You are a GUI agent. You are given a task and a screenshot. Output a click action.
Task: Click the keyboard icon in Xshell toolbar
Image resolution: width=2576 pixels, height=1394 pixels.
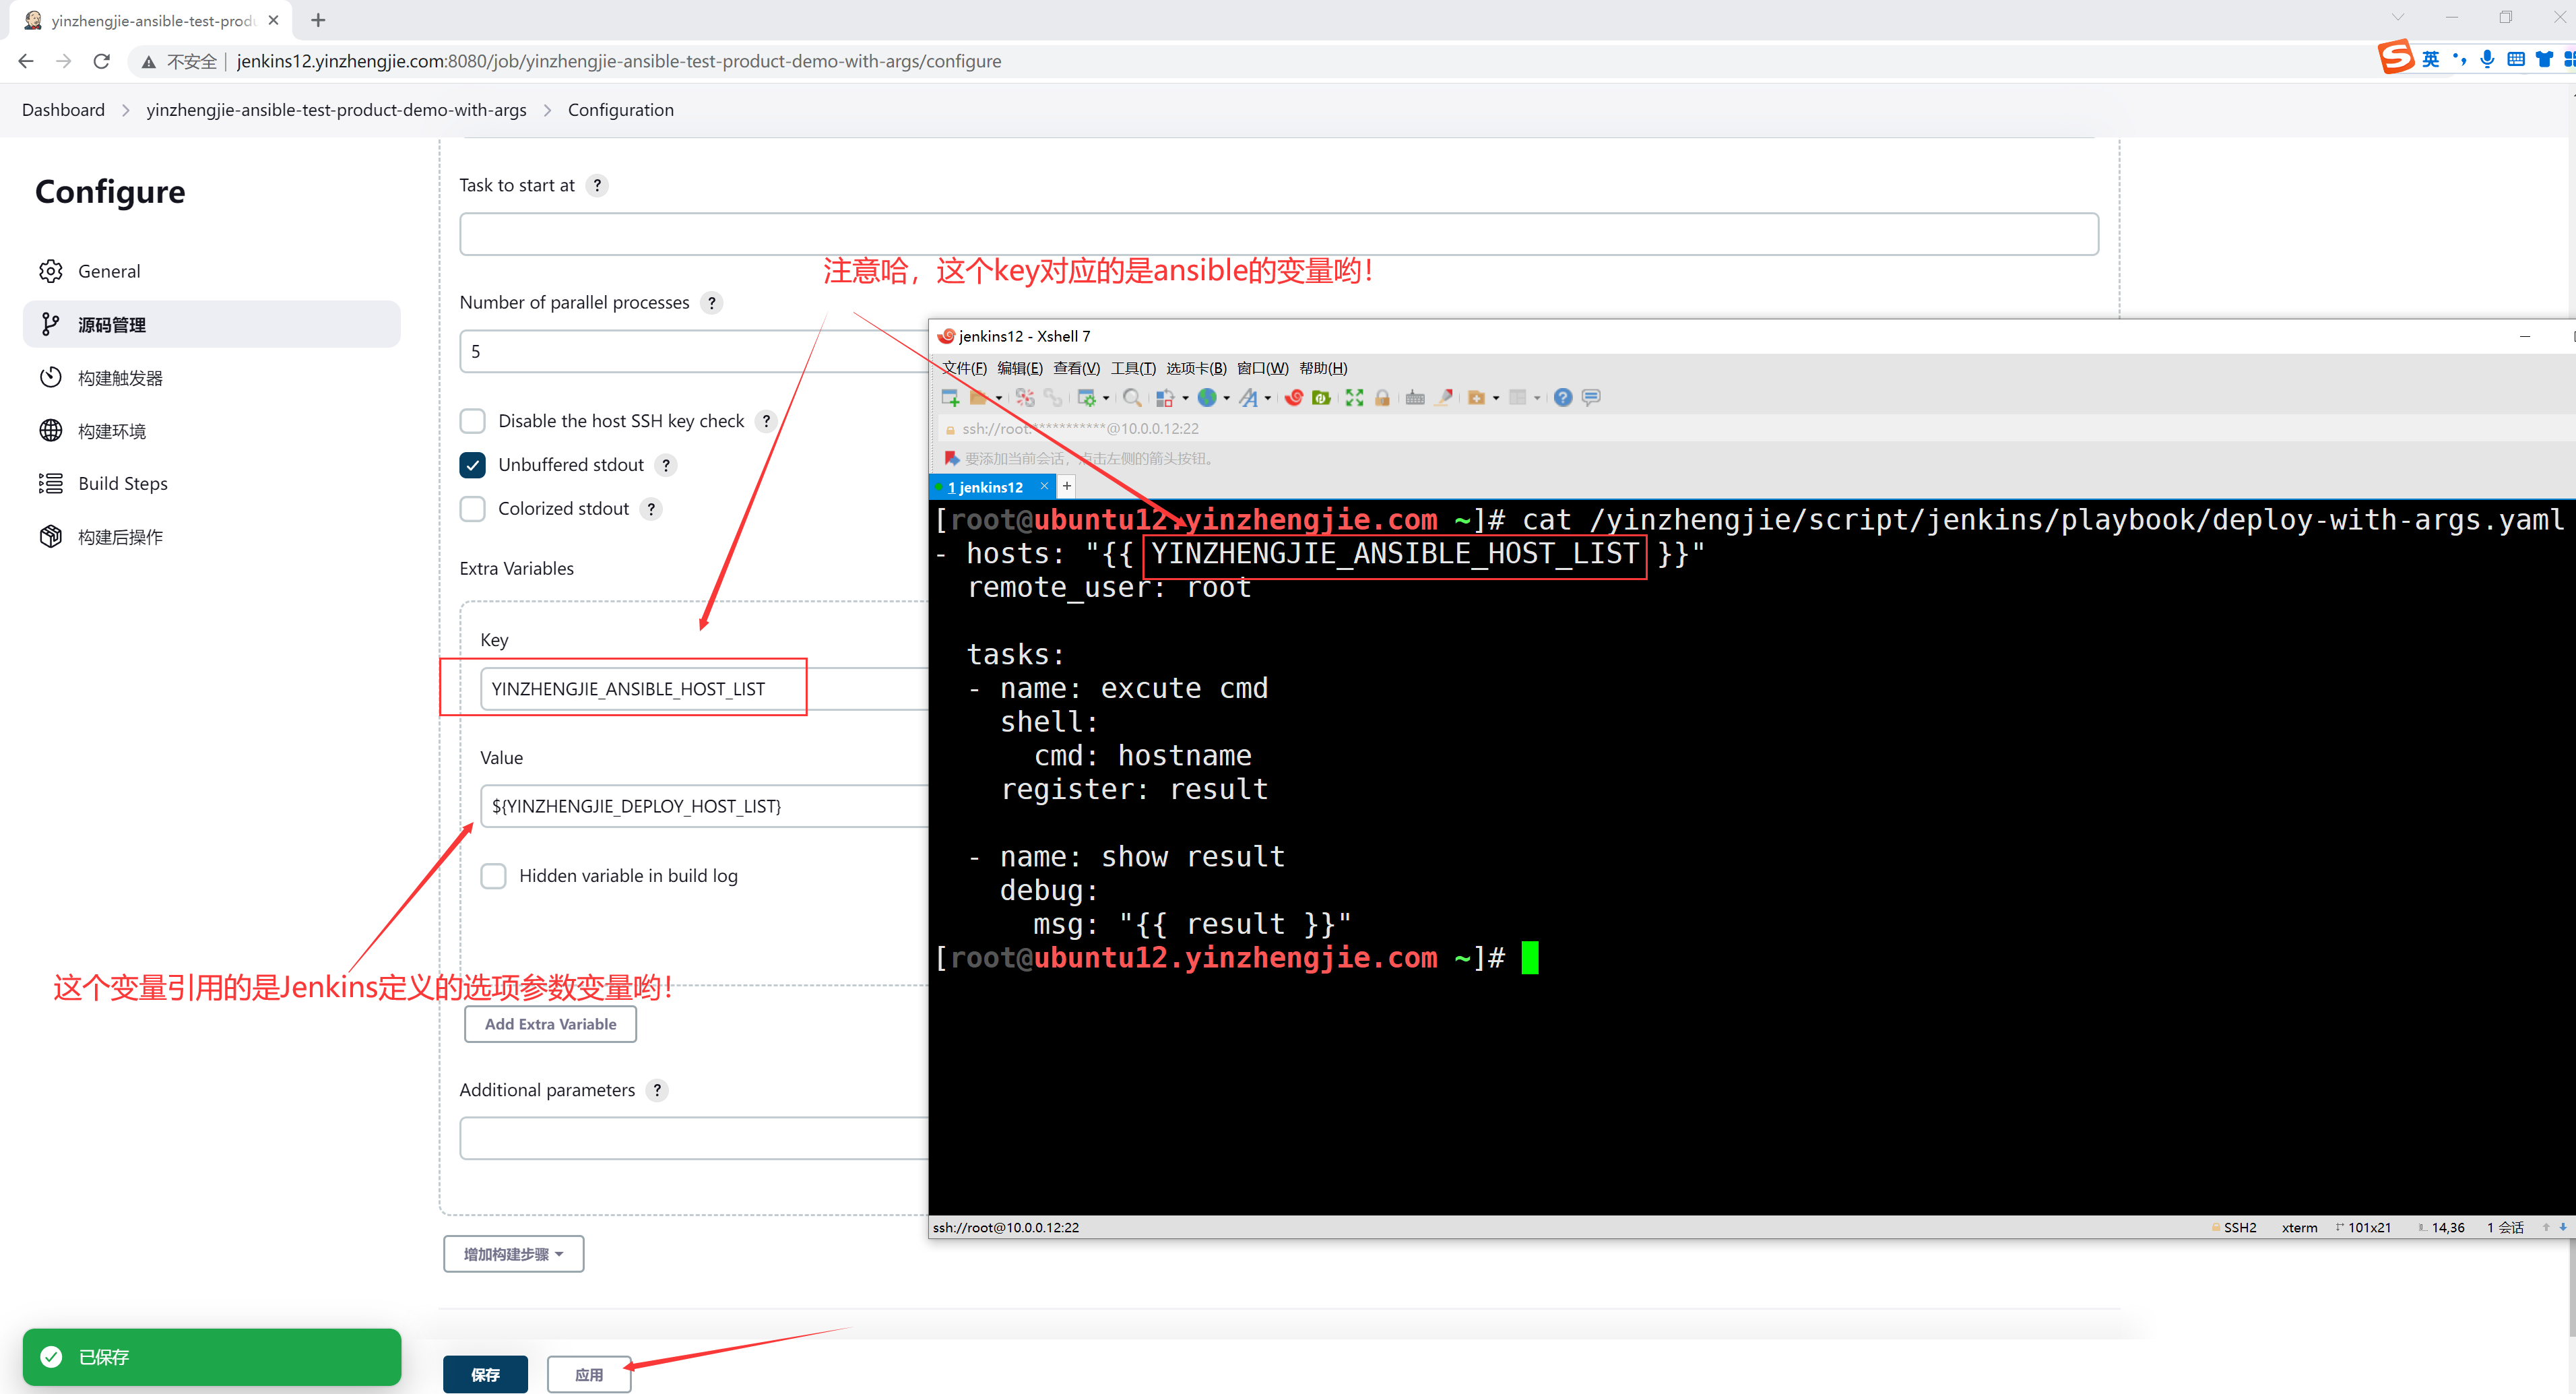coord(1414,398)
